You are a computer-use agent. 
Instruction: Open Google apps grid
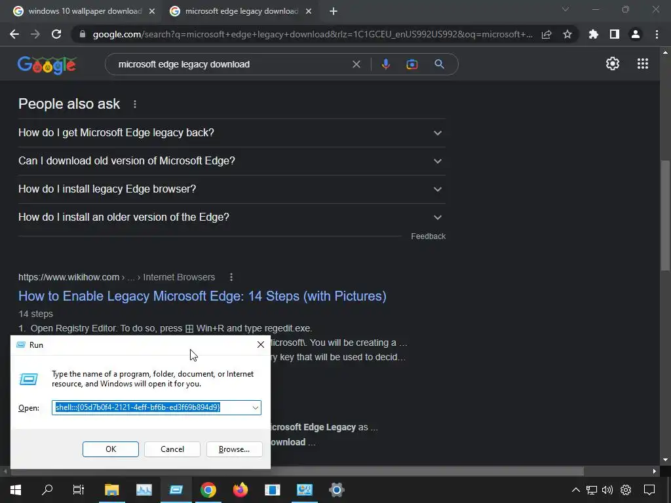pyautogui.click(x=643, y=64)
